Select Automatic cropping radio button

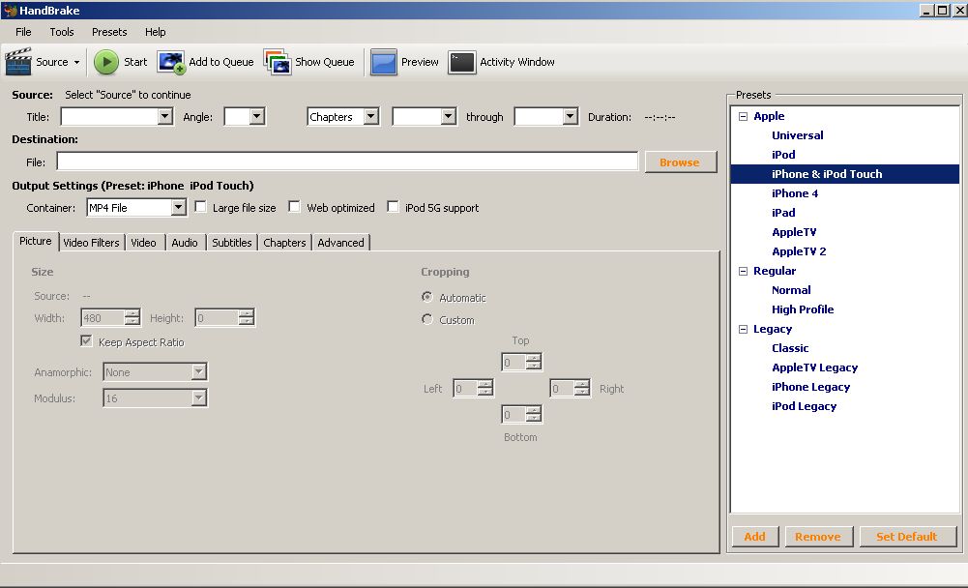tap(427, 297)
